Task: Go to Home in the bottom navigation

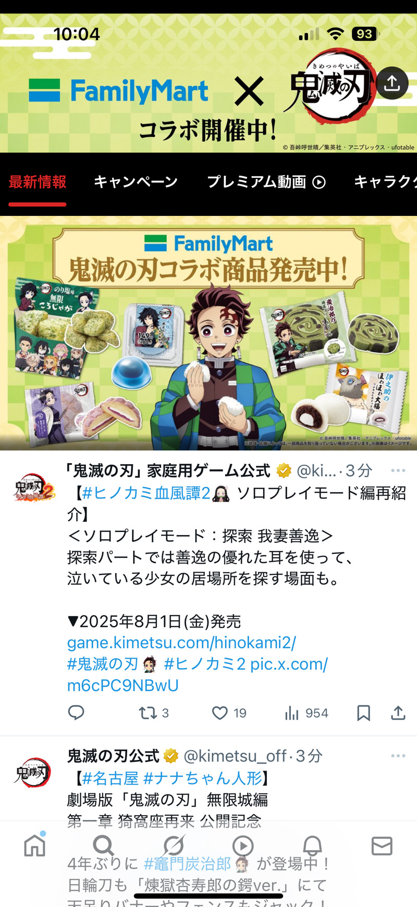Action: pyautogui.click(x=35, y=845)
